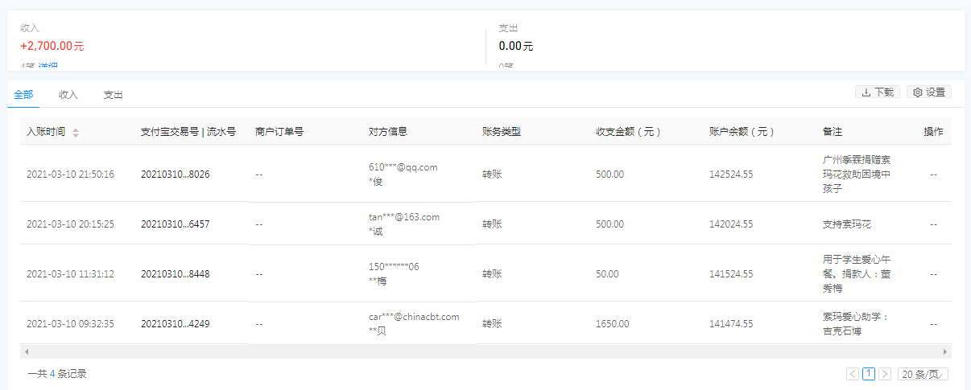This screenshot has width=971, height=390.
Task: Switch to the 全部 tab
Action: tap(23, 95)
